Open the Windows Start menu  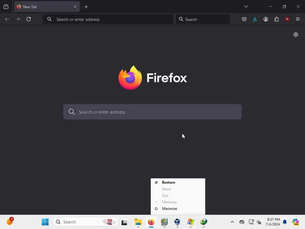coord(45,222)
